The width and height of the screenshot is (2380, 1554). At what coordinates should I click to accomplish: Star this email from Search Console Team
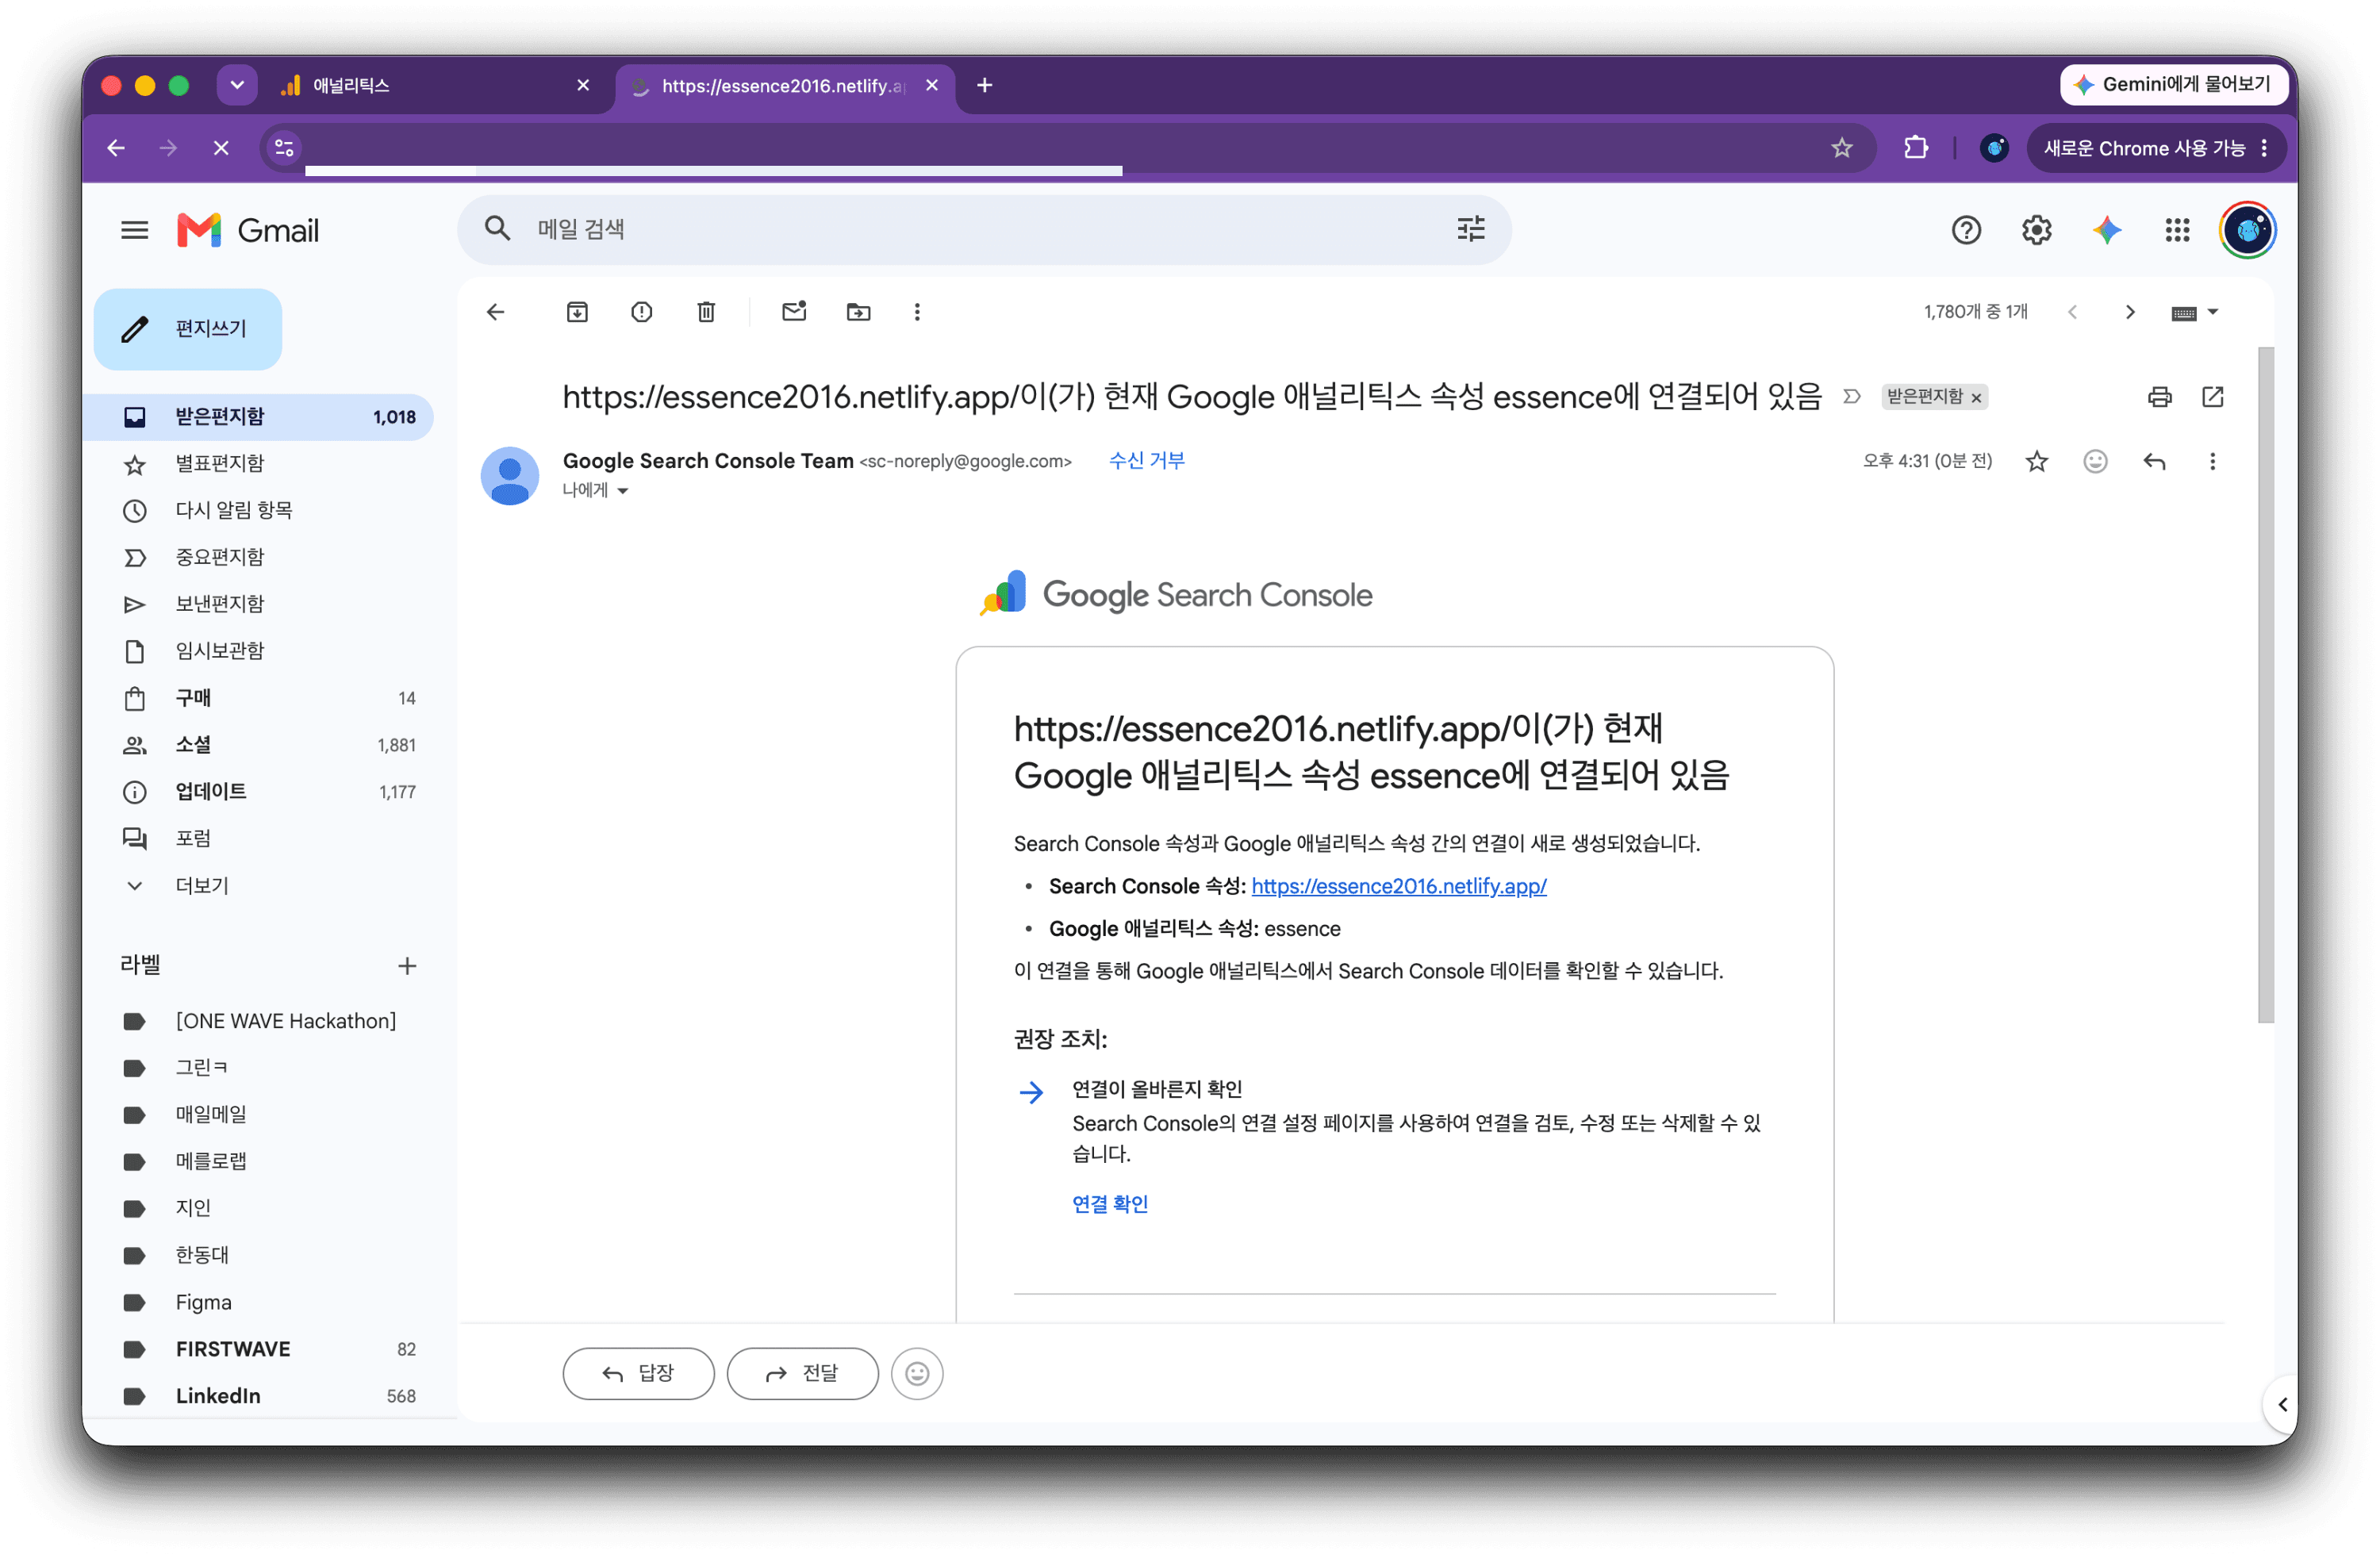coord(2036,461)
